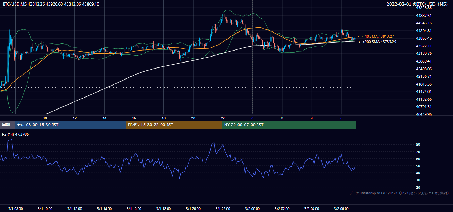Click the RSI(14) 47.3786 indicator label
The height and width of the screenshot is (212, 453).
pyautogui.click(x=16, y=134)
